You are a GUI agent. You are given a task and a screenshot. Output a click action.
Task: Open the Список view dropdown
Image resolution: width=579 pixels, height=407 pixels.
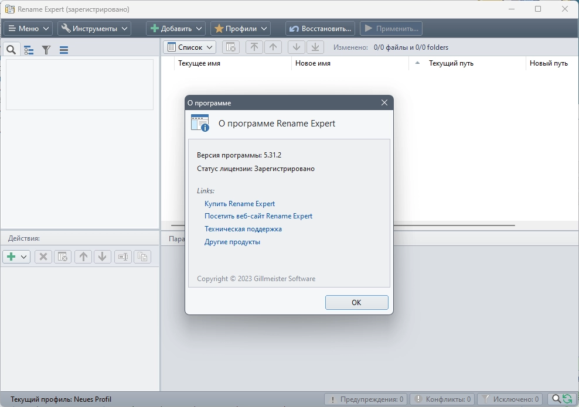tap(190, 47)
